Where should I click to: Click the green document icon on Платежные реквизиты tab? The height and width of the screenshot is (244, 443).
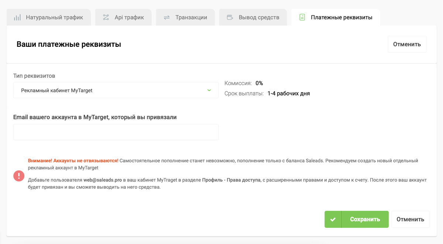coord(302,17)
